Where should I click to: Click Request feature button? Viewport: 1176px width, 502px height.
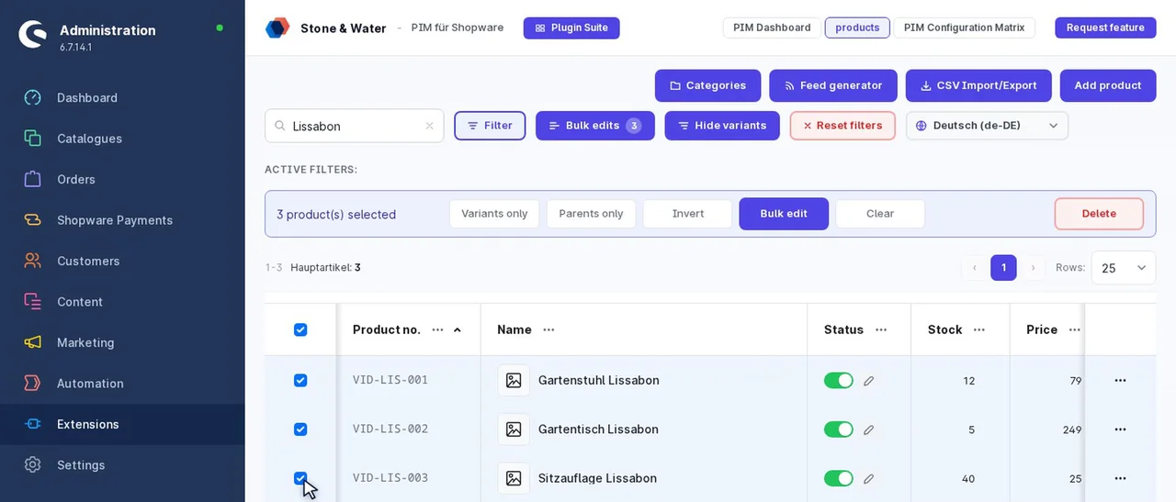pyautogui.click(x=1105, y=28)
